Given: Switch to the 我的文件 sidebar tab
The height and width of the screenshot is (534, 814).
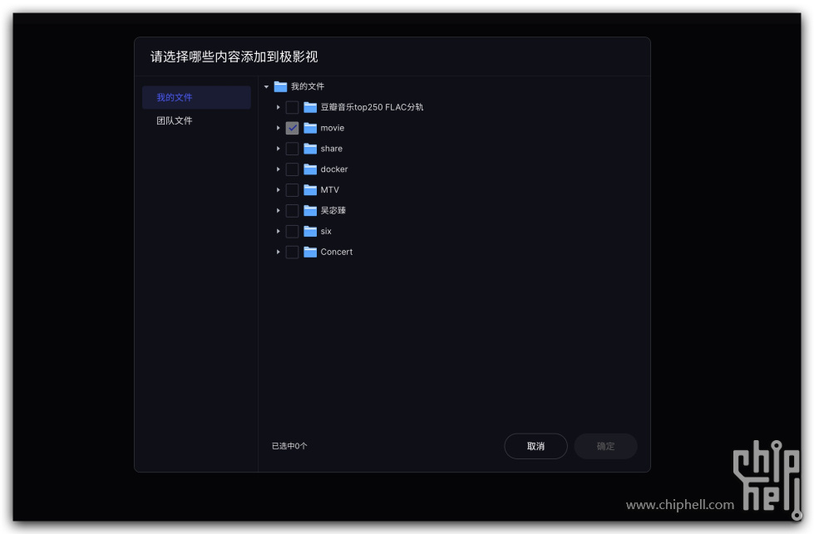Looking at the screenshot, I should tap(196, 97).
